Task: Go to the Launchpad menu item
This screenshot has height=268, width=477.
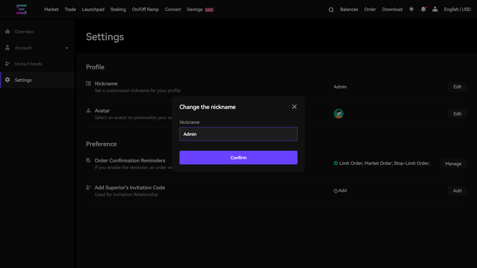Action: click(x=93, y=10)
